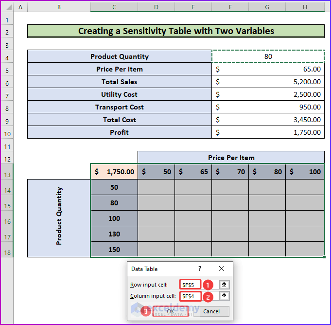Click the $1,750.00 cell in row 13
The image size is (331, 325).
coord(114,172)
